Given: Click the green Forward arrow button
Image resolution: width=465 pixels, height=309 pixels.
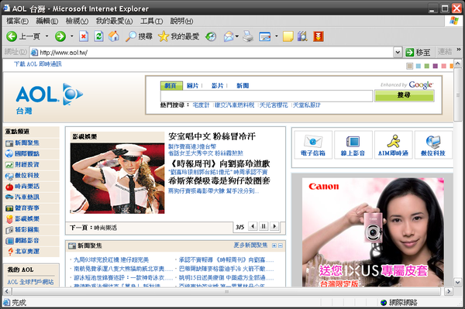Looking at the screenshot, I should (x=60, y=36).
